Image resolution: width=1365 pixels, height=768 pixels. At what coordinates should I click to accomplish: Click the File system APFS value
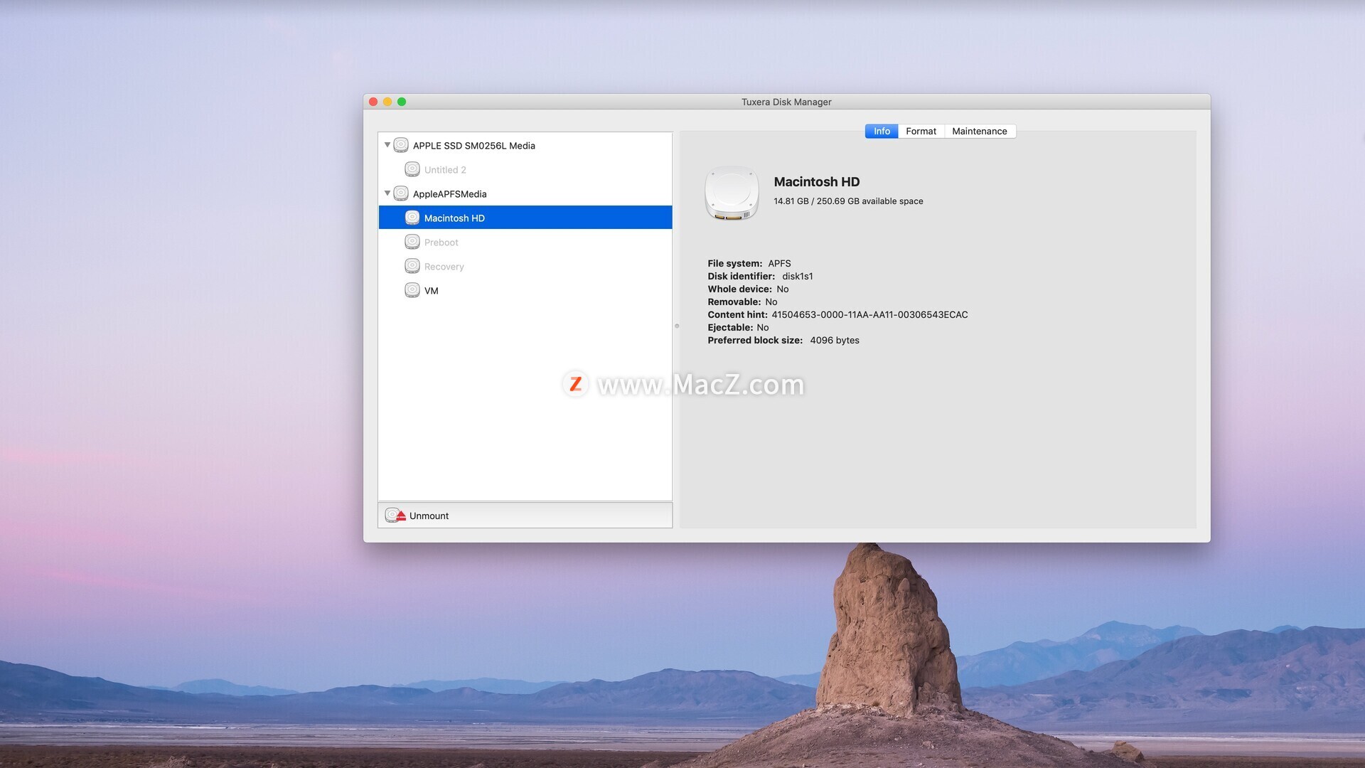click(x=779, y=263)
